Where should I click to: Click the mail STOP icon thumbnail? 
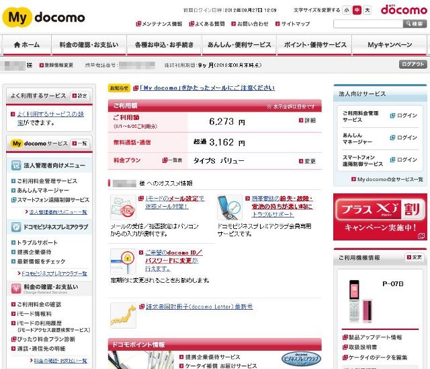(123, 207)
